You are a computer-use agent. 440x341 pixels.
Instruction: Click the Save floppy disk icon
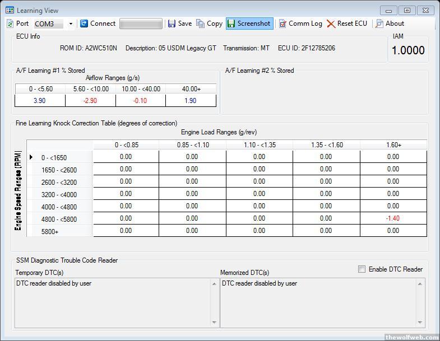pos(171,24)
